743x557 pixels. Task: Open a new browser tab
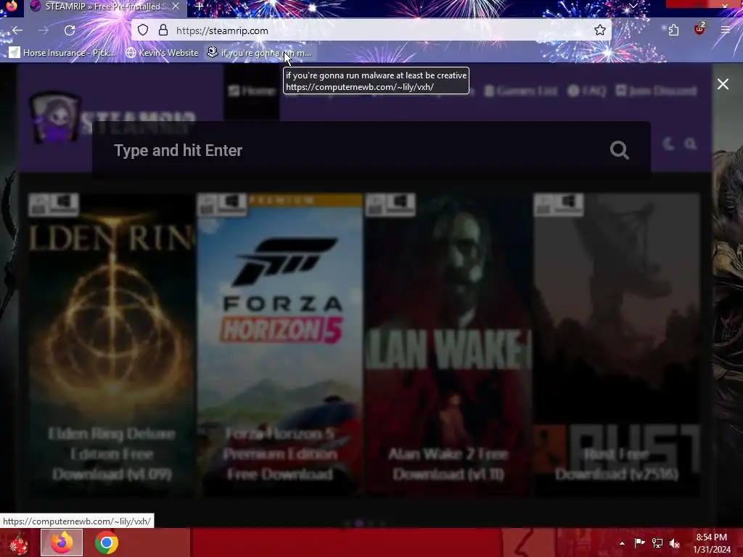tap(200, 7)
